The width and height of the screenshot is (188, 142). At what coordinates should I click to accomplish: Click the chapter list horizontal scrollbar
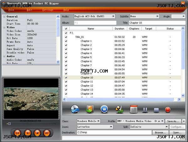(x=120, y=99)
